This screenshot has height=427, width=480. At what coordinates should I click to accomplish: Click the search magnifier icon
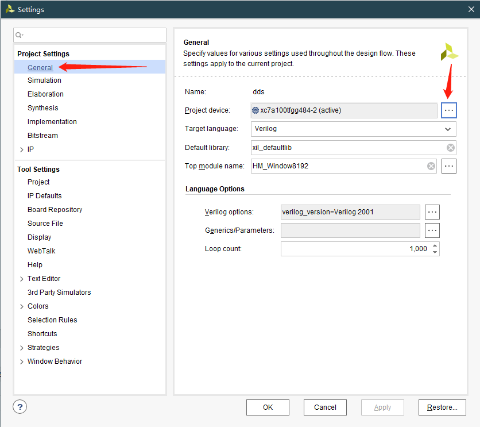click(x=19, y=35)
